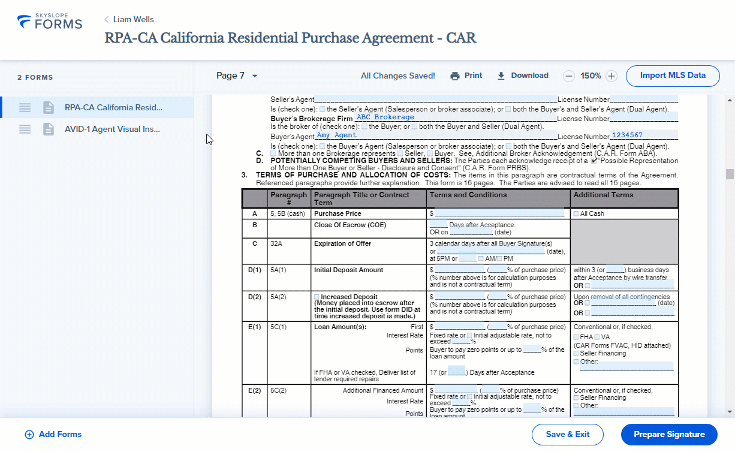Open the Page 7 dropdown

pos(237,76)
